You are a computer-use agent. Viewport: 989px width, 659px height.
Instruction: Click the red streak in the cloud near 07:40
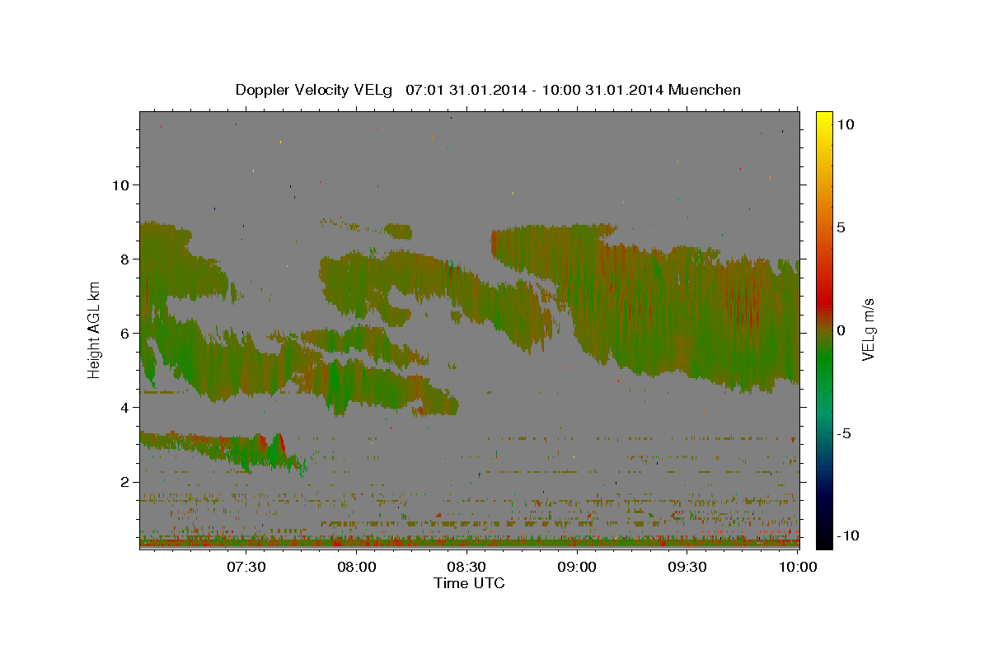point(281,445)
